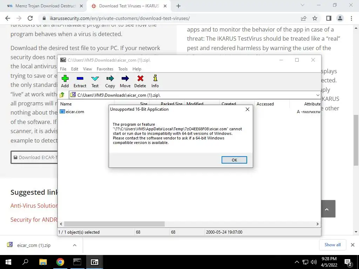Open the File menu in 7-Zip
This screenshot has width=359, height=269.
coord(63,69)
